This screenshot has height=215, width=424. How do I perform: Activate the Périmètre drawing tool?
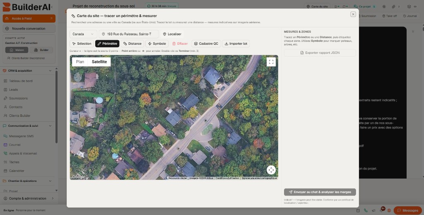pyautogui.click(x=107, y=43)
